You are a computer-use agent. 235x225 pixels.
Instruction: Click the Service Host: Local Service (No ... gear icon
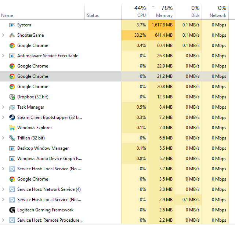pos(12,169)
